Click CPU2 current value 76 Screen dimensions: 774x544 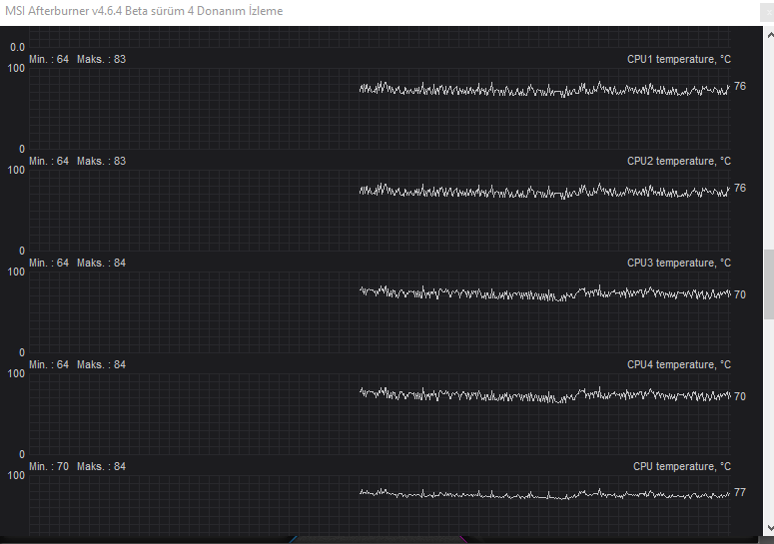(740, 188)
